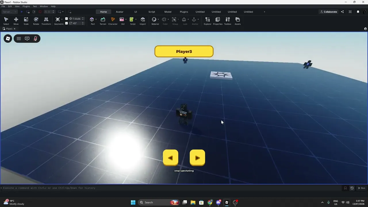Switch to the Script ribbon tab
This screenshot has width=368, height=207.
152,12
